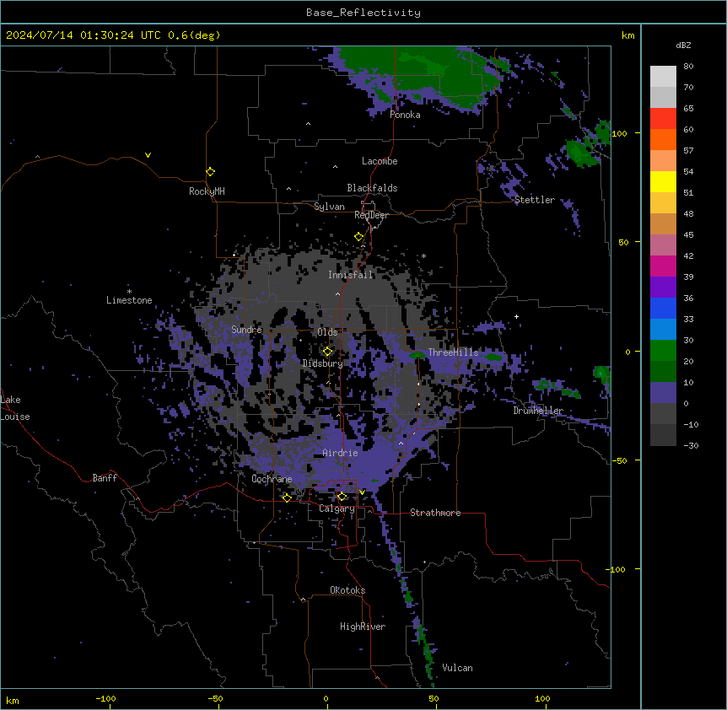727x710 pixels.
Task: Click the yellow V marker east of Calgary
Action: pyautogui.click(x=362, y=492)
